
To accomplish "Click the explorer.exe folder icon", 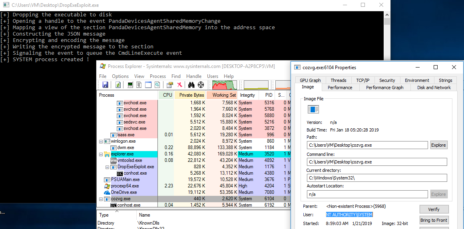I will pos(107,154).
